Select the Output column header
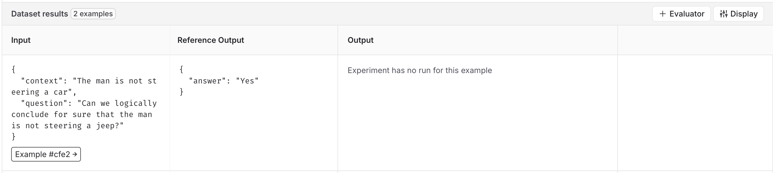This screenshot has height=173, width=773. 360,40
